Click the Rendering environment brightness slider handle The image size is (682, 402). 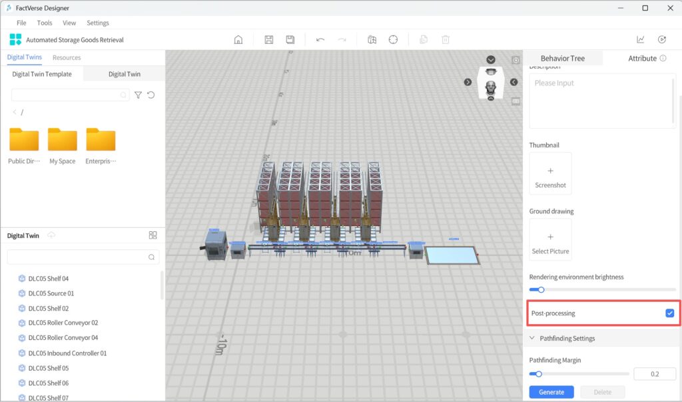coord(541,290)
